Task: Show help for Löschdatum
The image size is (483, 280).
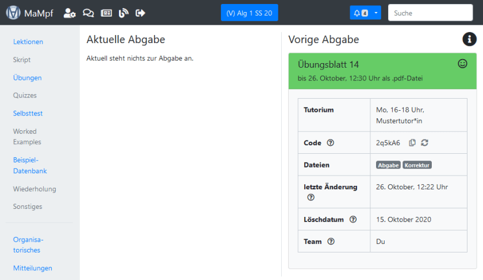Action: (353, 219)
